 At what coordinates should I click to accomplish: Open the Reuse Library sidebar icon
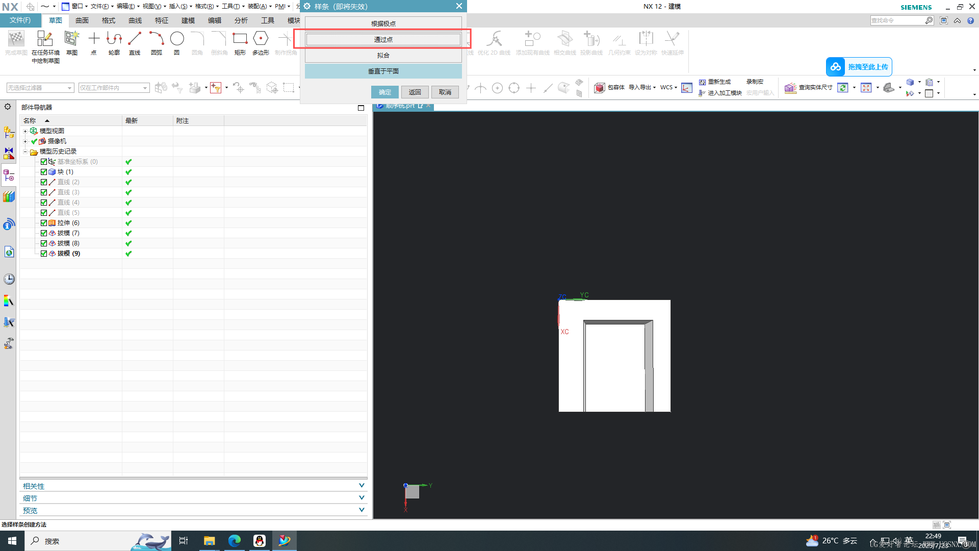(9, 197)
